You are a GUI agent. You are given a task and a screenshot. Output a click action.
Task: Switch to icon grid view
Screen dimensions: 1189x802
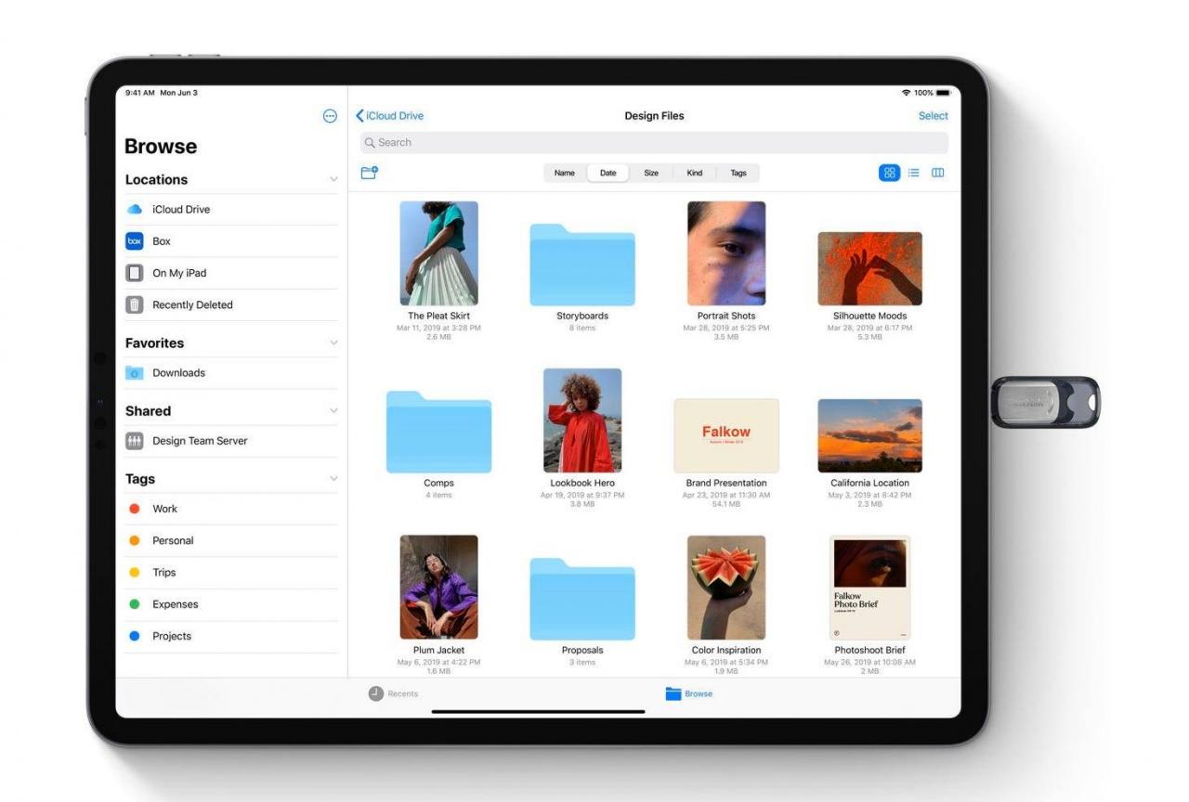click(x=889, y=173)
